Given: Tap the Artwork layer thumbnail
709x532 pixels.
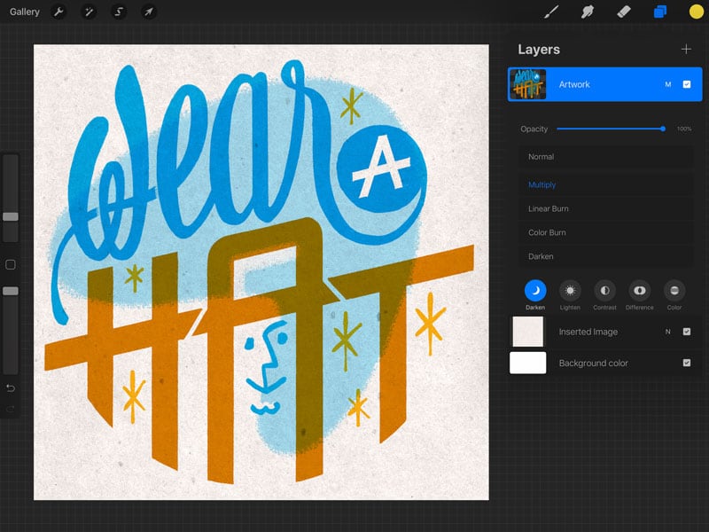Looking at the screenshot, I should point(528,84).
